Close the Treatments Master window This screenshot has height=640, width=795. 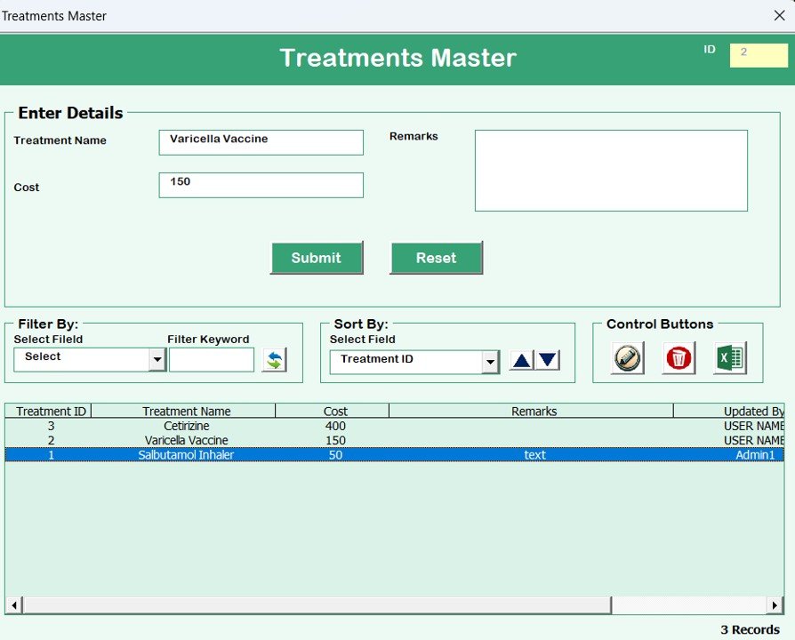(780, 16)
